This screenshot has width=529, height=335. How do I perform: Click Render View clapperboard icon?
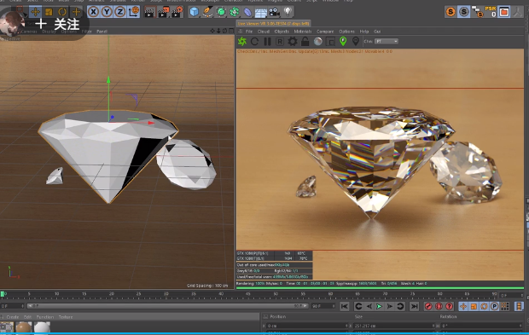[149, 12]
